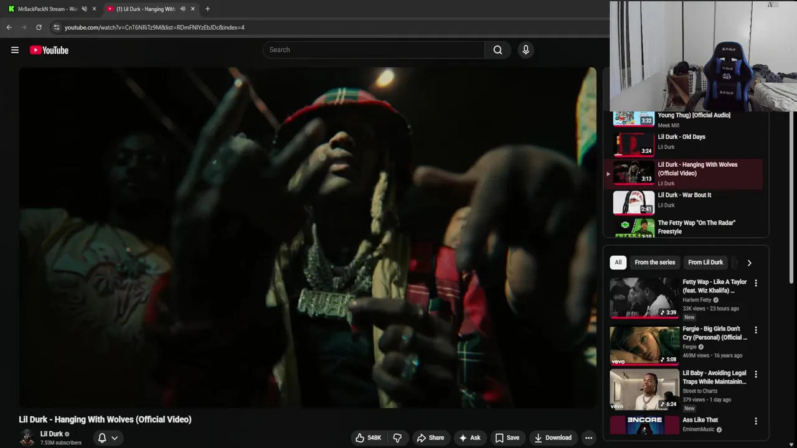This screenshot has width=797, height=448.
Task: Switch to the Lil Durk - Hanging With tab
Action: (x=151, y=9)
